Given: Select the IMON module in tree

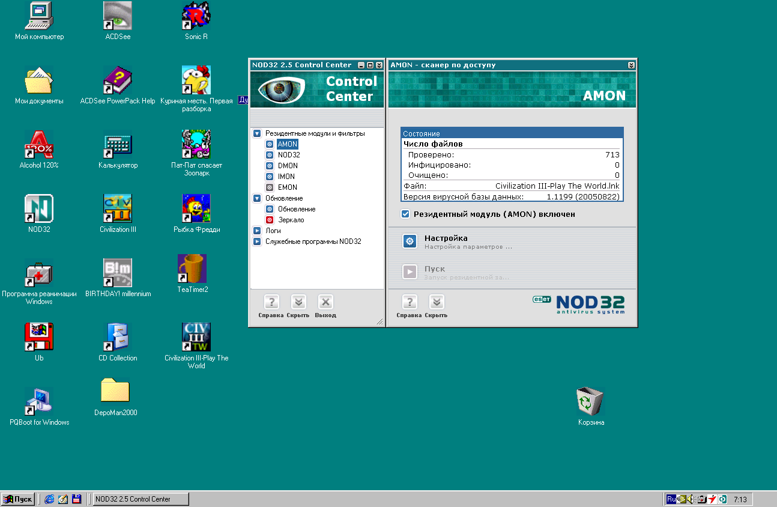Looking at the screenshot, I should pyautogui.click(x=286, y=177).
